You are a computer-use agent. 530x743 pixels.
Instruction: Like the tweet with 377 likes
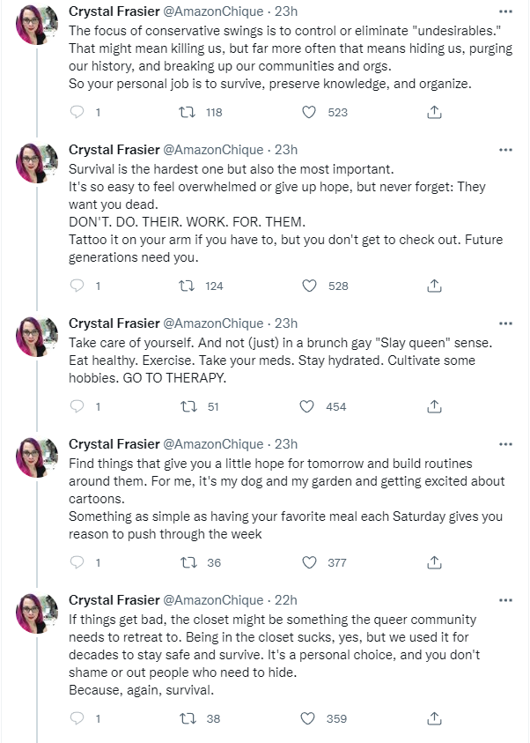coord(309,562)
